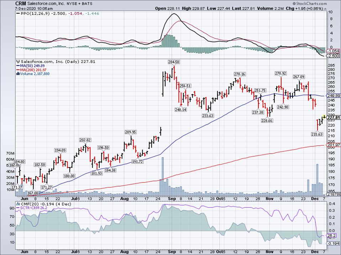Click the Chg +1.95 (+0.86%) readout
Viewport: 341px width, 255px height.
(305, 9)
